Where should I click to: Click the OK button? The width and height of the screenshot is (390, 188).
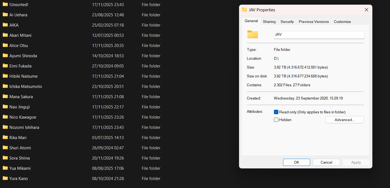(x=297, y=162)
